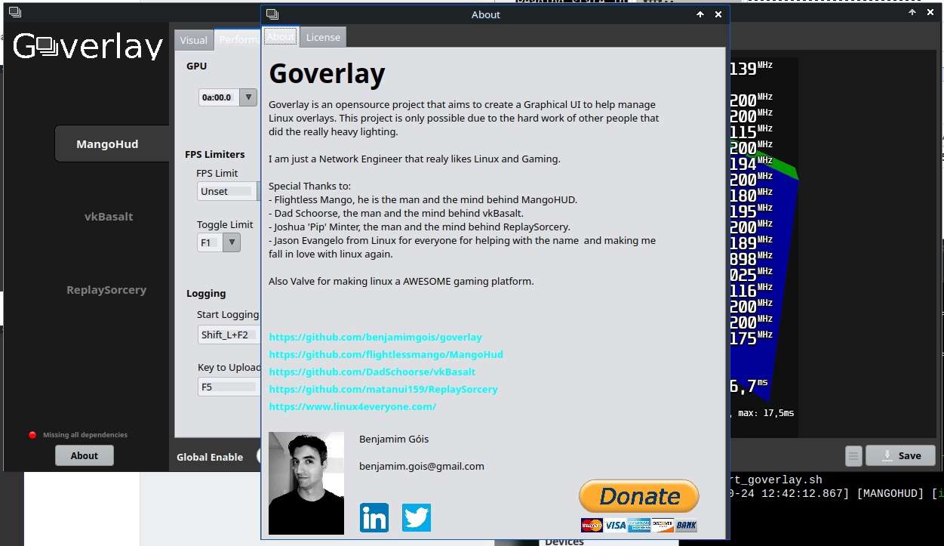Open the benjamimgois/goverlay GitHub link
This screenshot has height=546, width=944.
(x=375, y=337)
